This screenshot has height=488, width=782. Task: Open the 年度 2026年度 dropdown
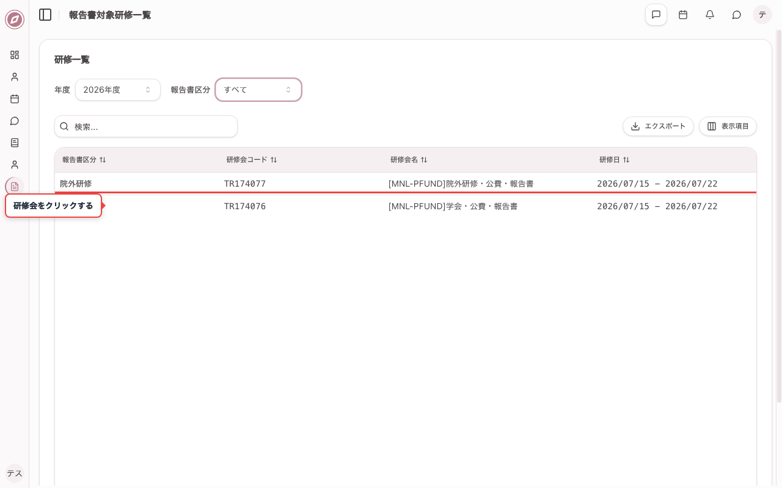[118, 90]
